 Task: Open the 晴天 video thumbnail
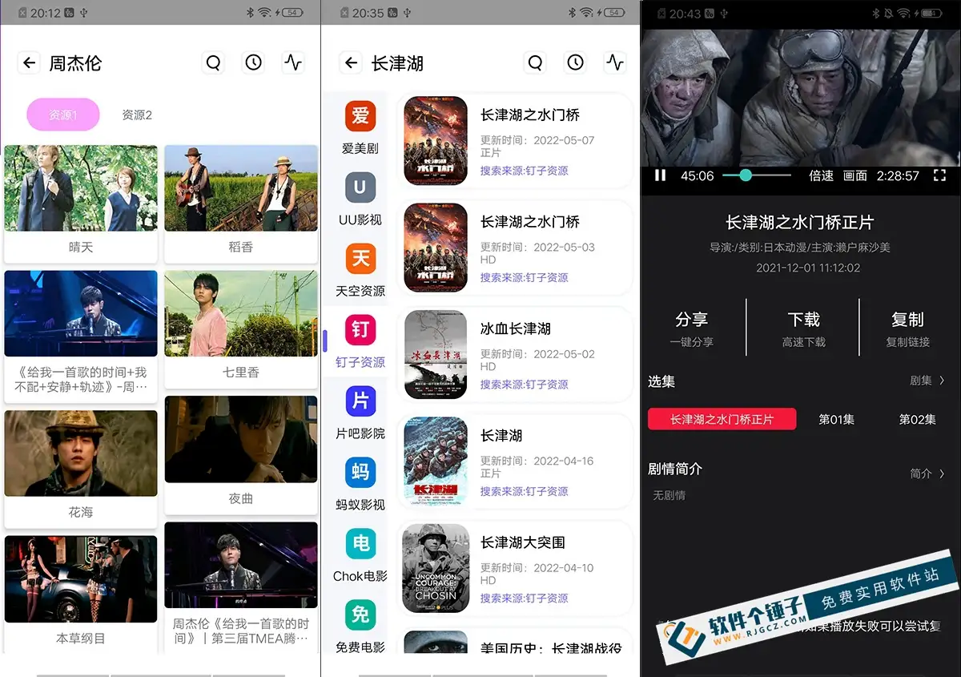81,188
